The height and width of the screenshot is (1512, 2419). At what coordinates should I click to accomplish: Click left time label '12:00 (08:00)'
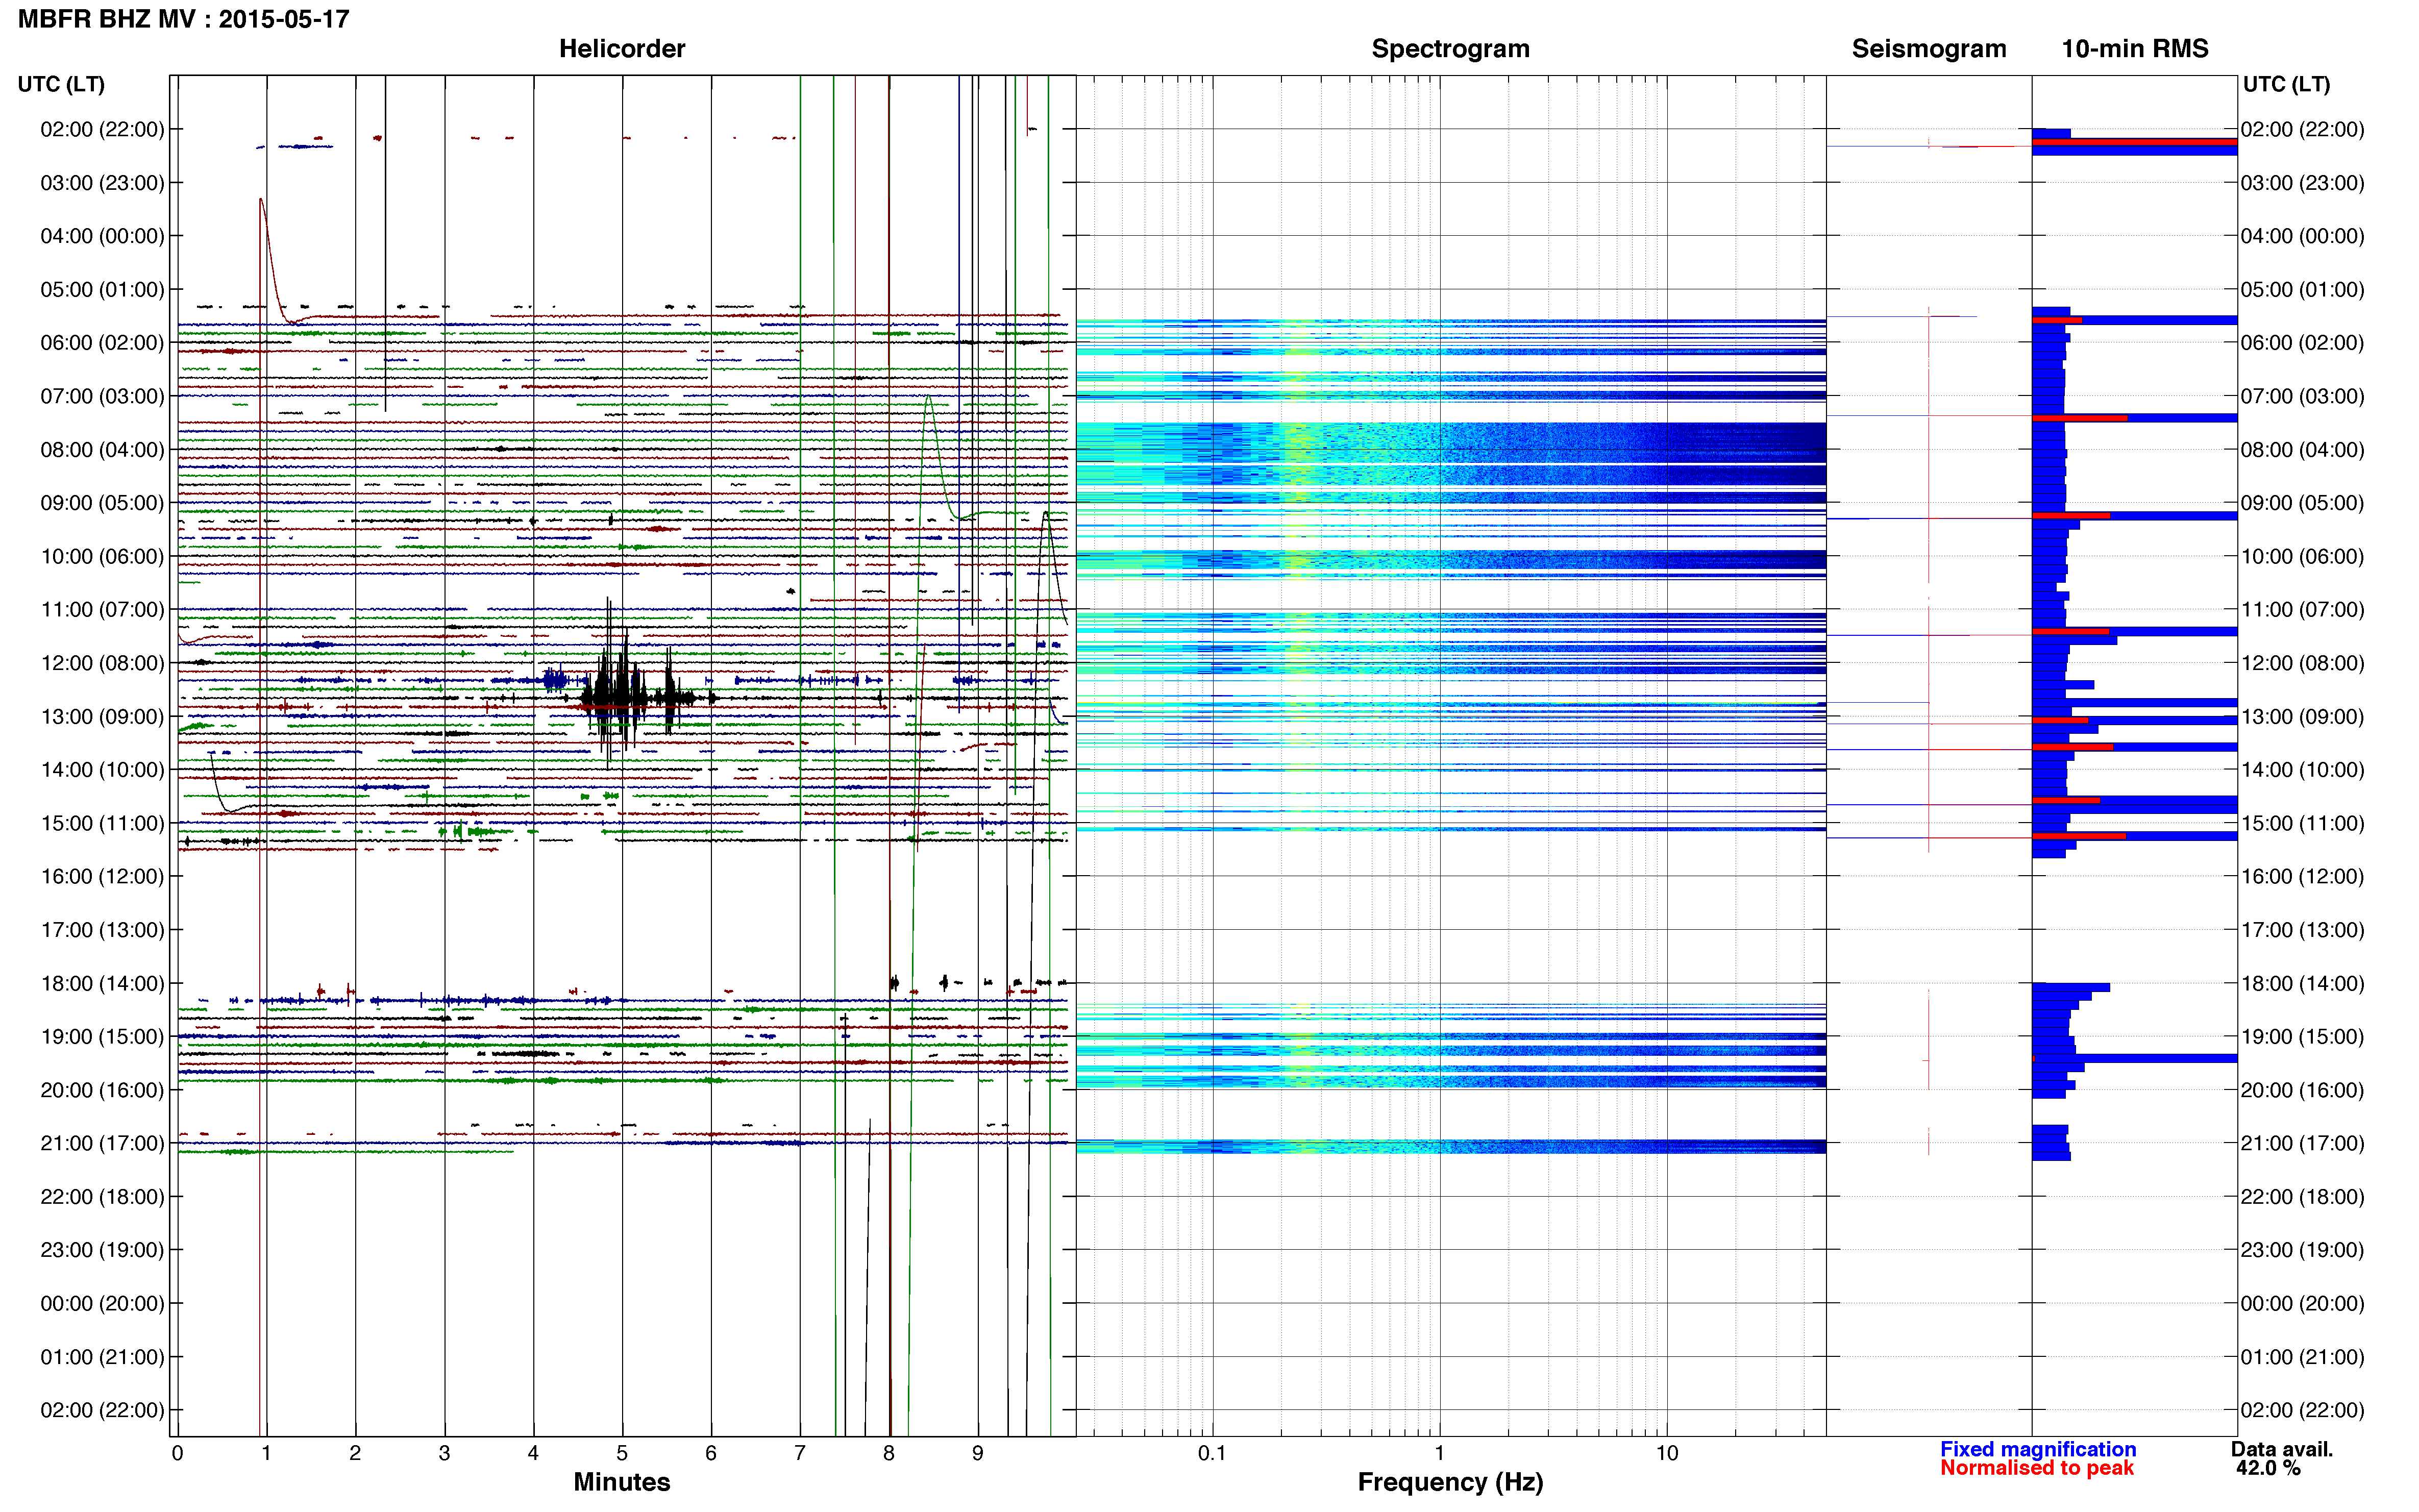point(102,663)
